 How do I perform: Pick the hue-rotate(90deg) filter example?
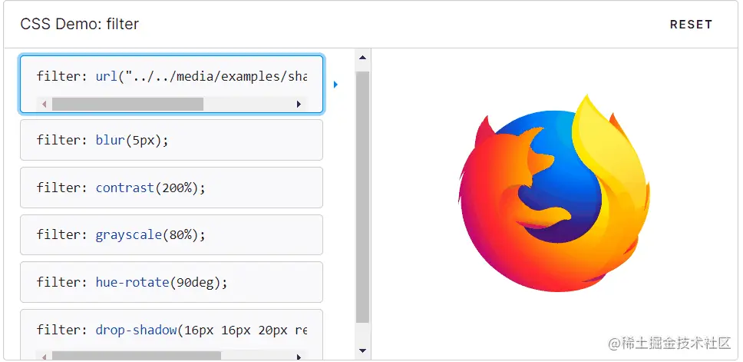click(171, 282)
